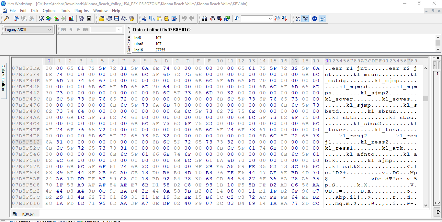Toggle Intel little-endian byte order
The image size is (442, 222).
coord(322,18)
